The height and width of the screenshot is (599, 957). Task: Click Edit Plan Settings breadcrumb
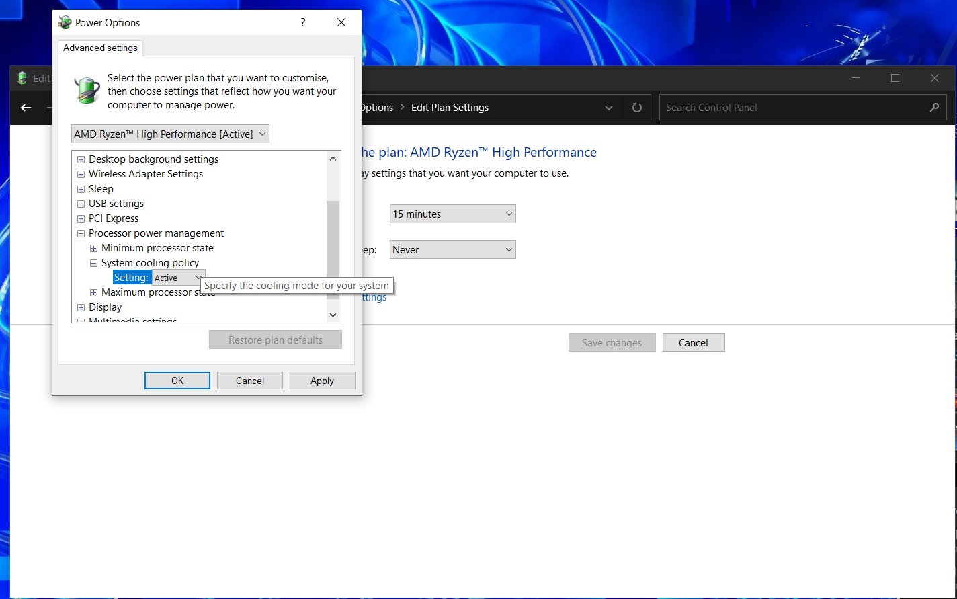(450, 108)
